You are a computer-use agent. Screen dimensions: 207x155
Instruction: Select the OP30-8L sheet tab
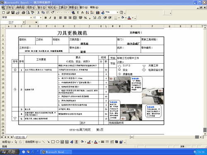[x=20, y=137]
